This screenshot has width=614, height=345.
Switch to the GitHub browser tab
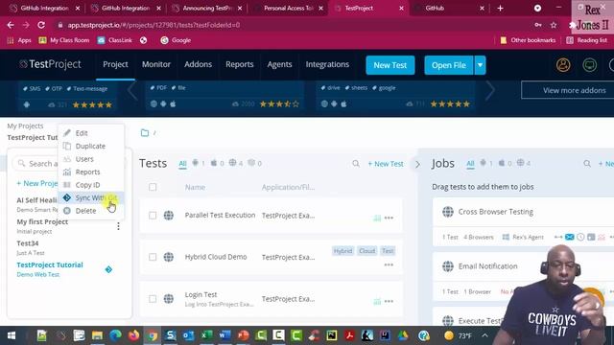click(x=450, y=9)
